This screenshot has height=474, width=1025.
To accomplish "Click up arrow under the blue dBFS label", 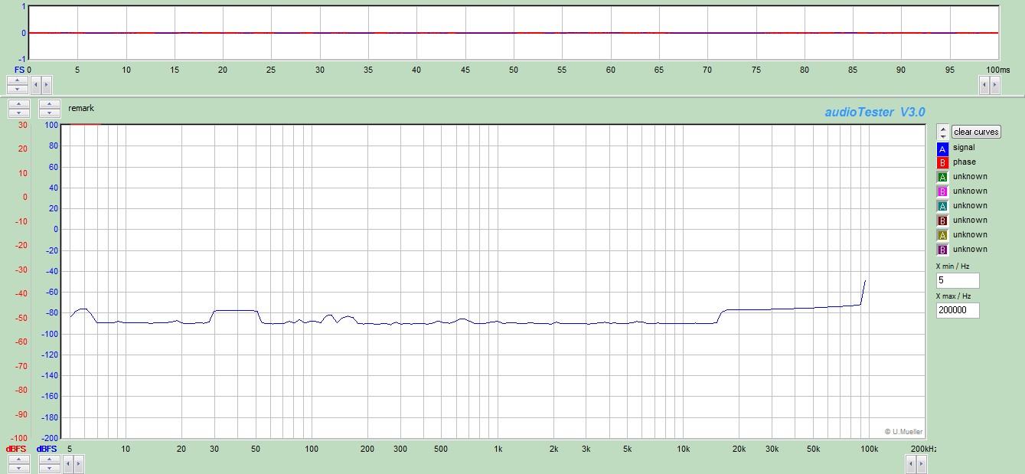I will point(50,459).
